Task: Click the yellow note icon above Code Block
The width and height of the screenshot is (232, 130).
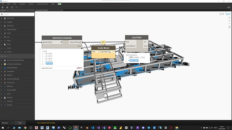Action: (103, 43)
